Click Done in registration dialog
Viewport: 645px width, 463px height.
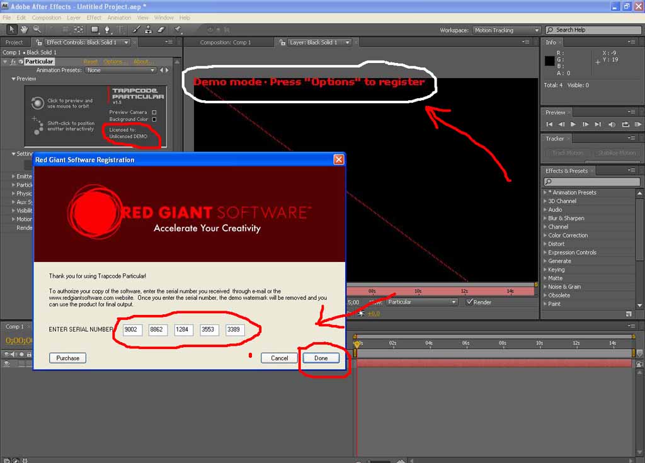tap(321, 358)
